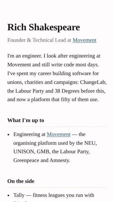Click the word Amnesty in the list

click(x=60, y=161)
